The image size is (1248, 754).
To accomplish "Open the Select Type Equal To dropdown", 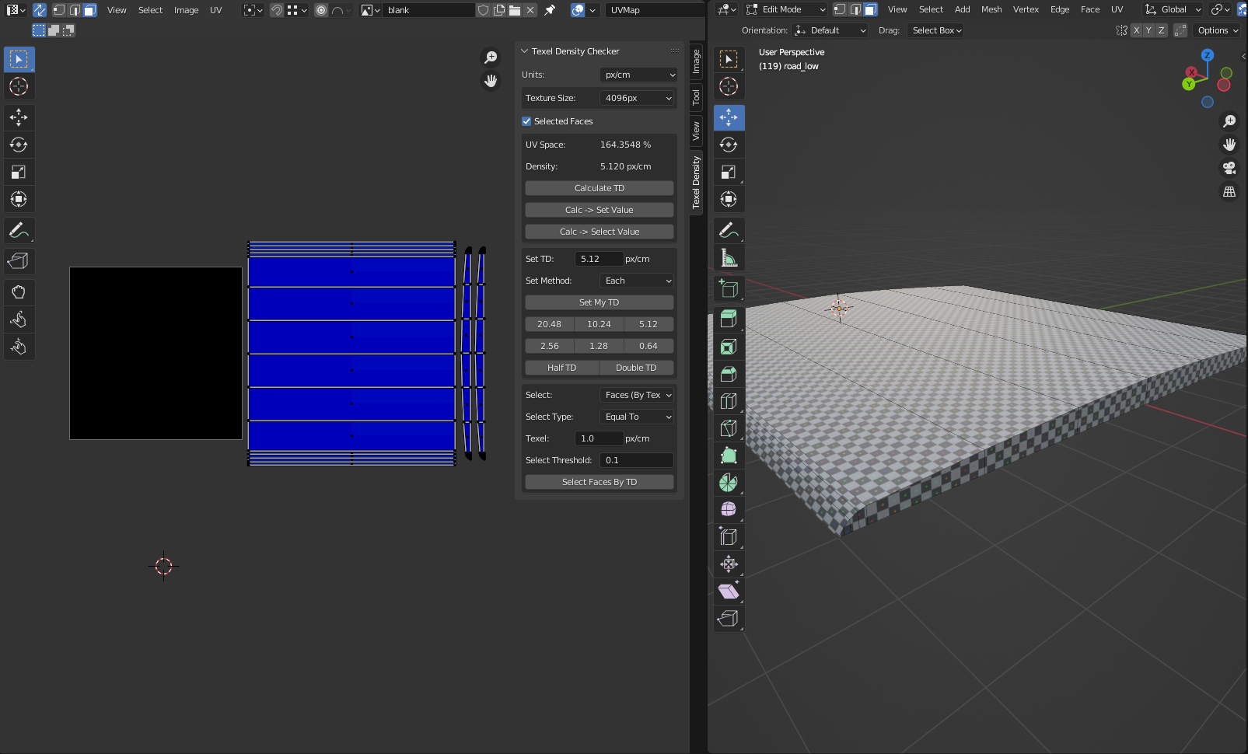I will coord(636,417).
